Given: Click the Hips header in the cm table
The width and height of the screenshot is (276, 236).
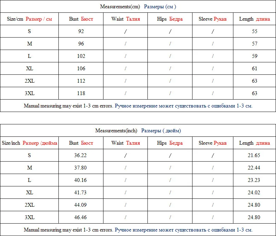Looking at the screenshot, I should pos(170,19).
